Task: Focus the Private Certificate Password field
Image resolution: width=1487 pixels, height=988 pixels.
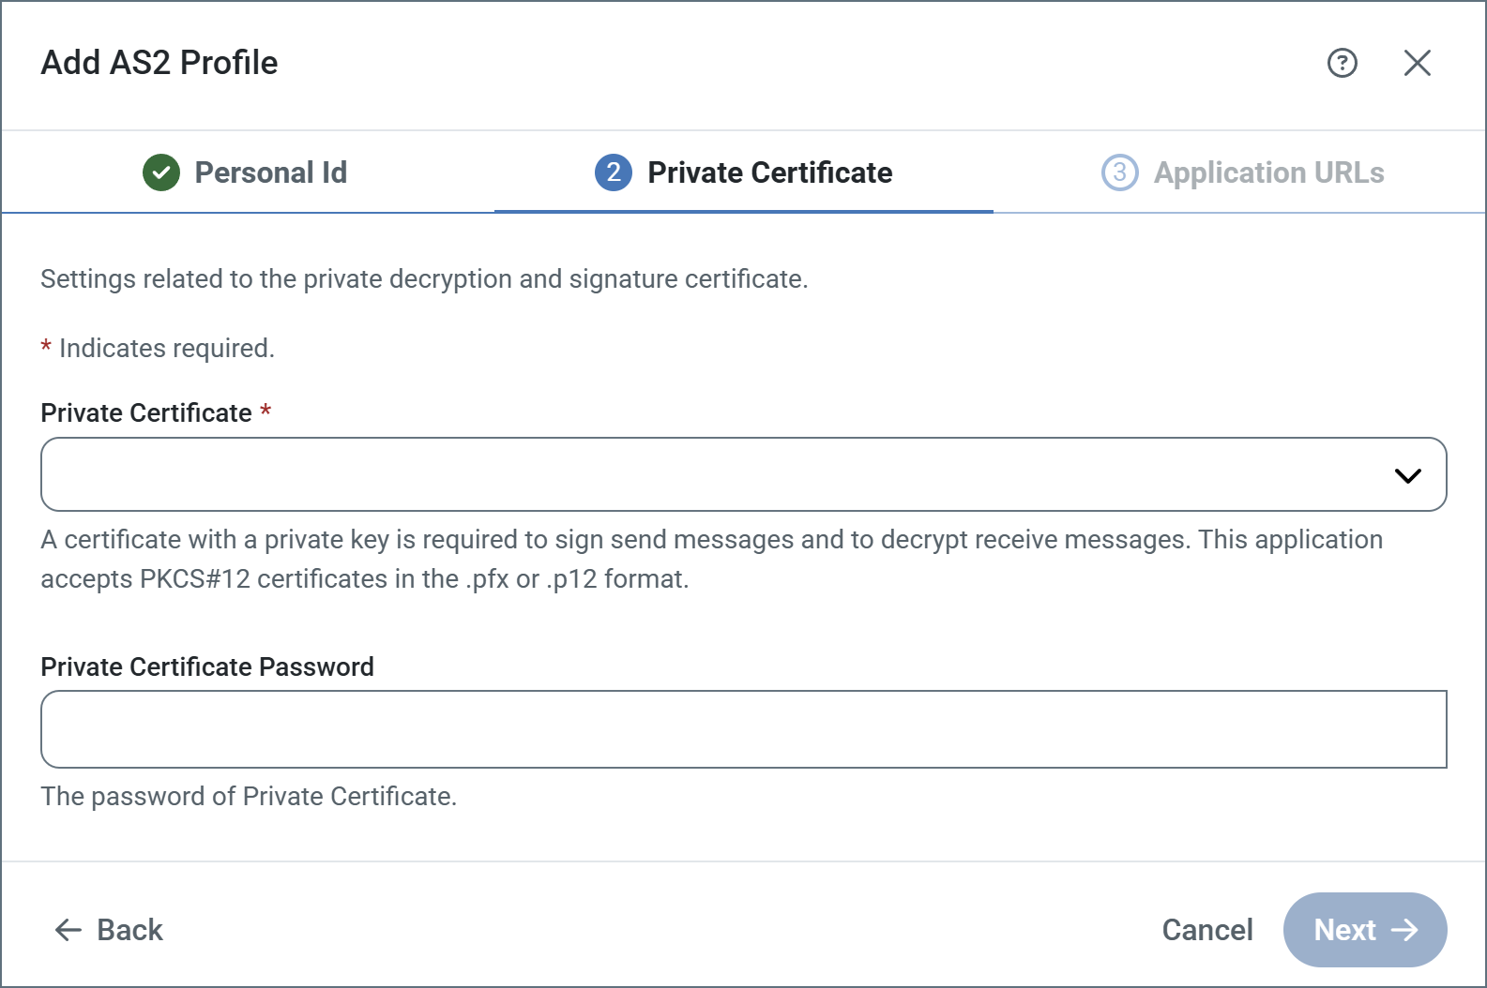Action: [x=743, y=729]
